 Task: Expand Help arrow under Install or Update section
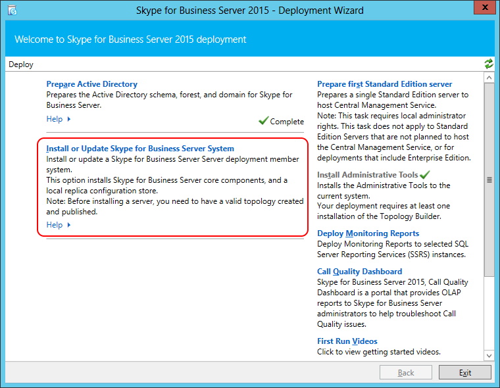69,225
